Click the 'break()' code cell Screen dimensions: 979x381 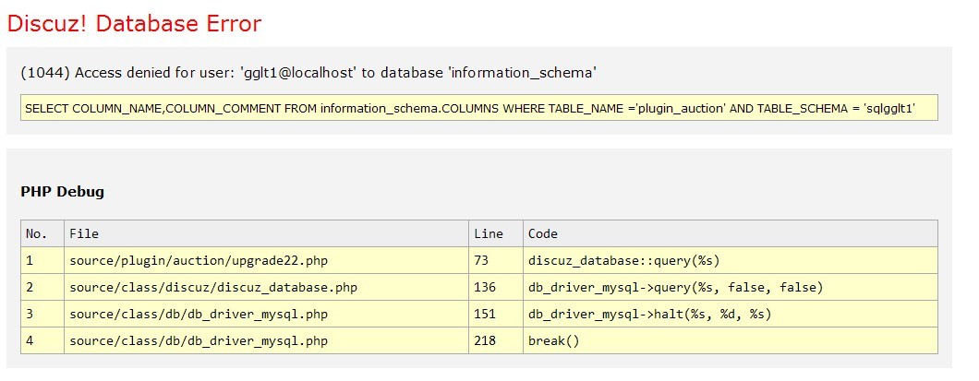point(731,341)
